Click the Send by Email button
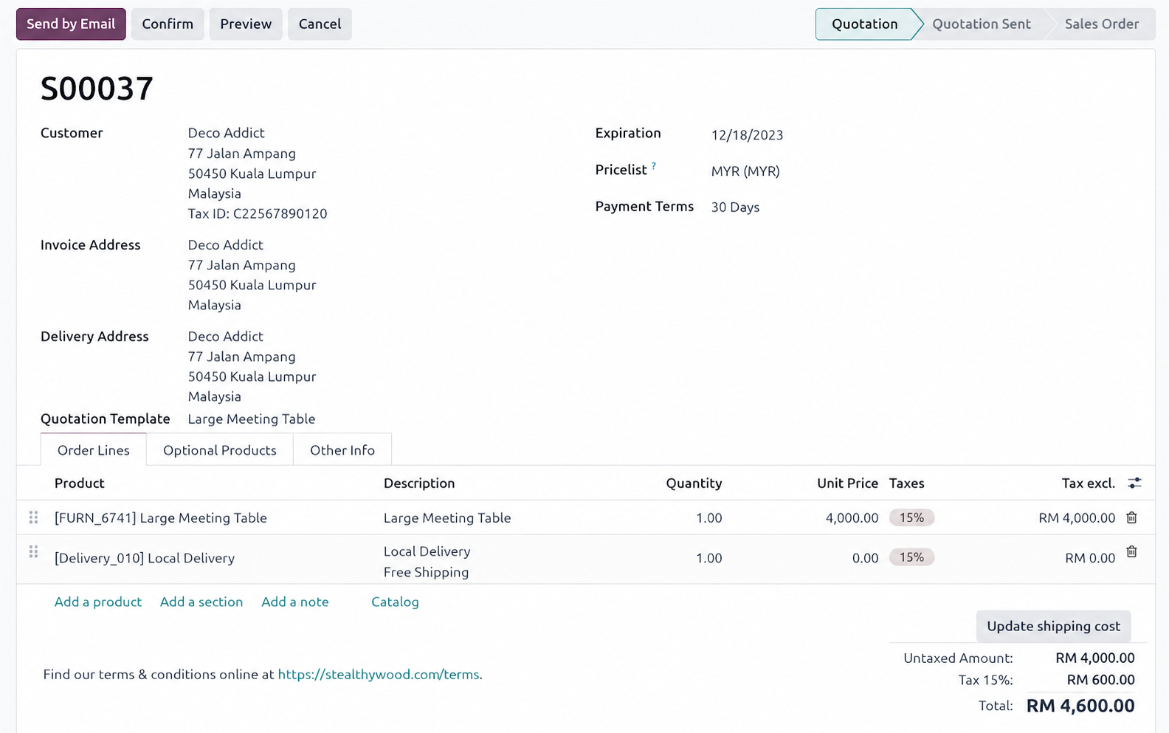 71,24
